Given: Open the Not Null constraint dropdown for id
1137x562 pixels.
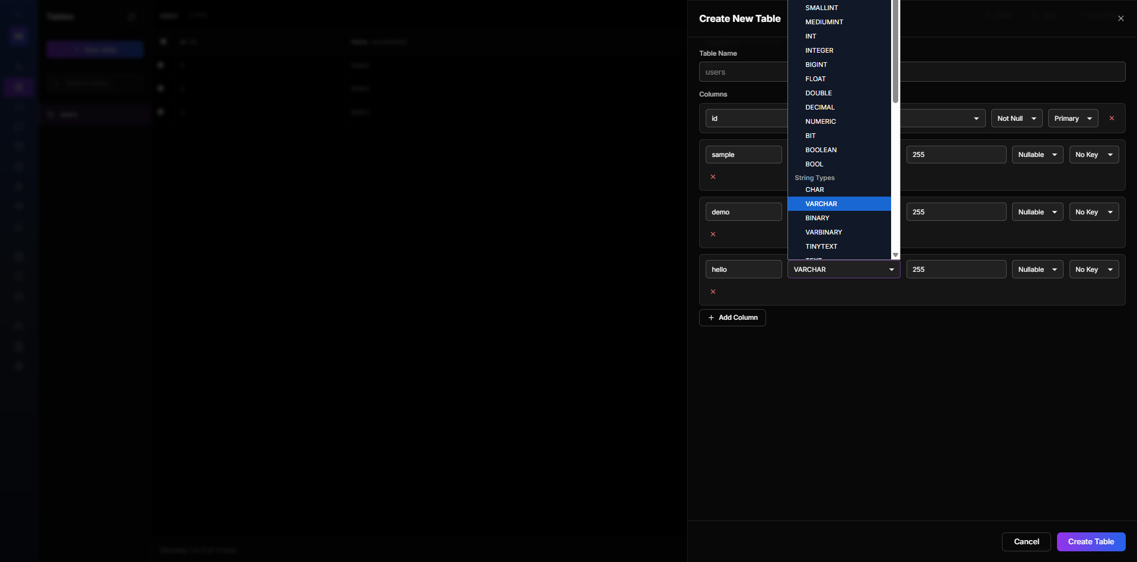Looking at the screenshot, I should (1016, 118).
